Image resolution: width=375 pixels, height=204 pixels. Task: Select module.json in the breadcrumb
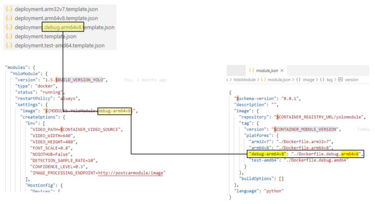click(279, 80)
